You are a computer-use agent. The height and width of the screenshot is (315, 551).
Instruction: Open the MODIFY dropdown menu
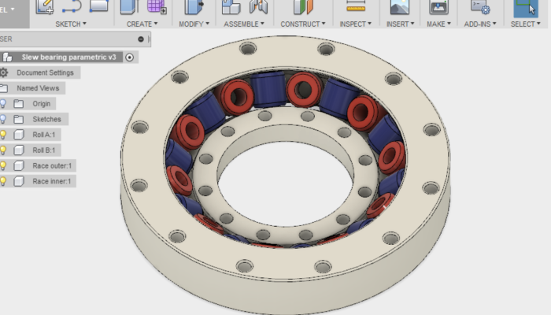point(194,24)
